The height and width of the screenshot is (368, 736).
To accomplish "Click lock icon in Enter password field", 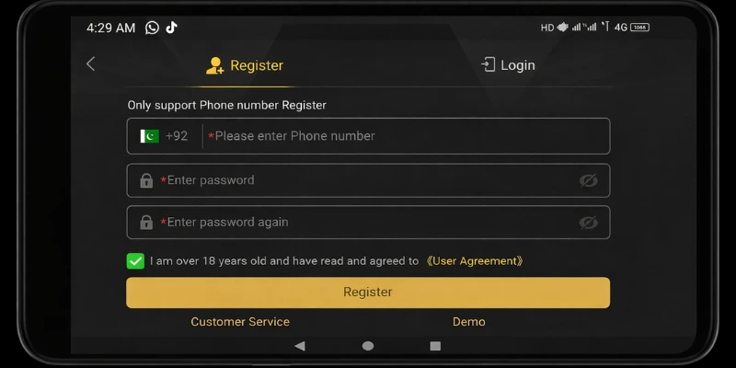I will point(146,180).
